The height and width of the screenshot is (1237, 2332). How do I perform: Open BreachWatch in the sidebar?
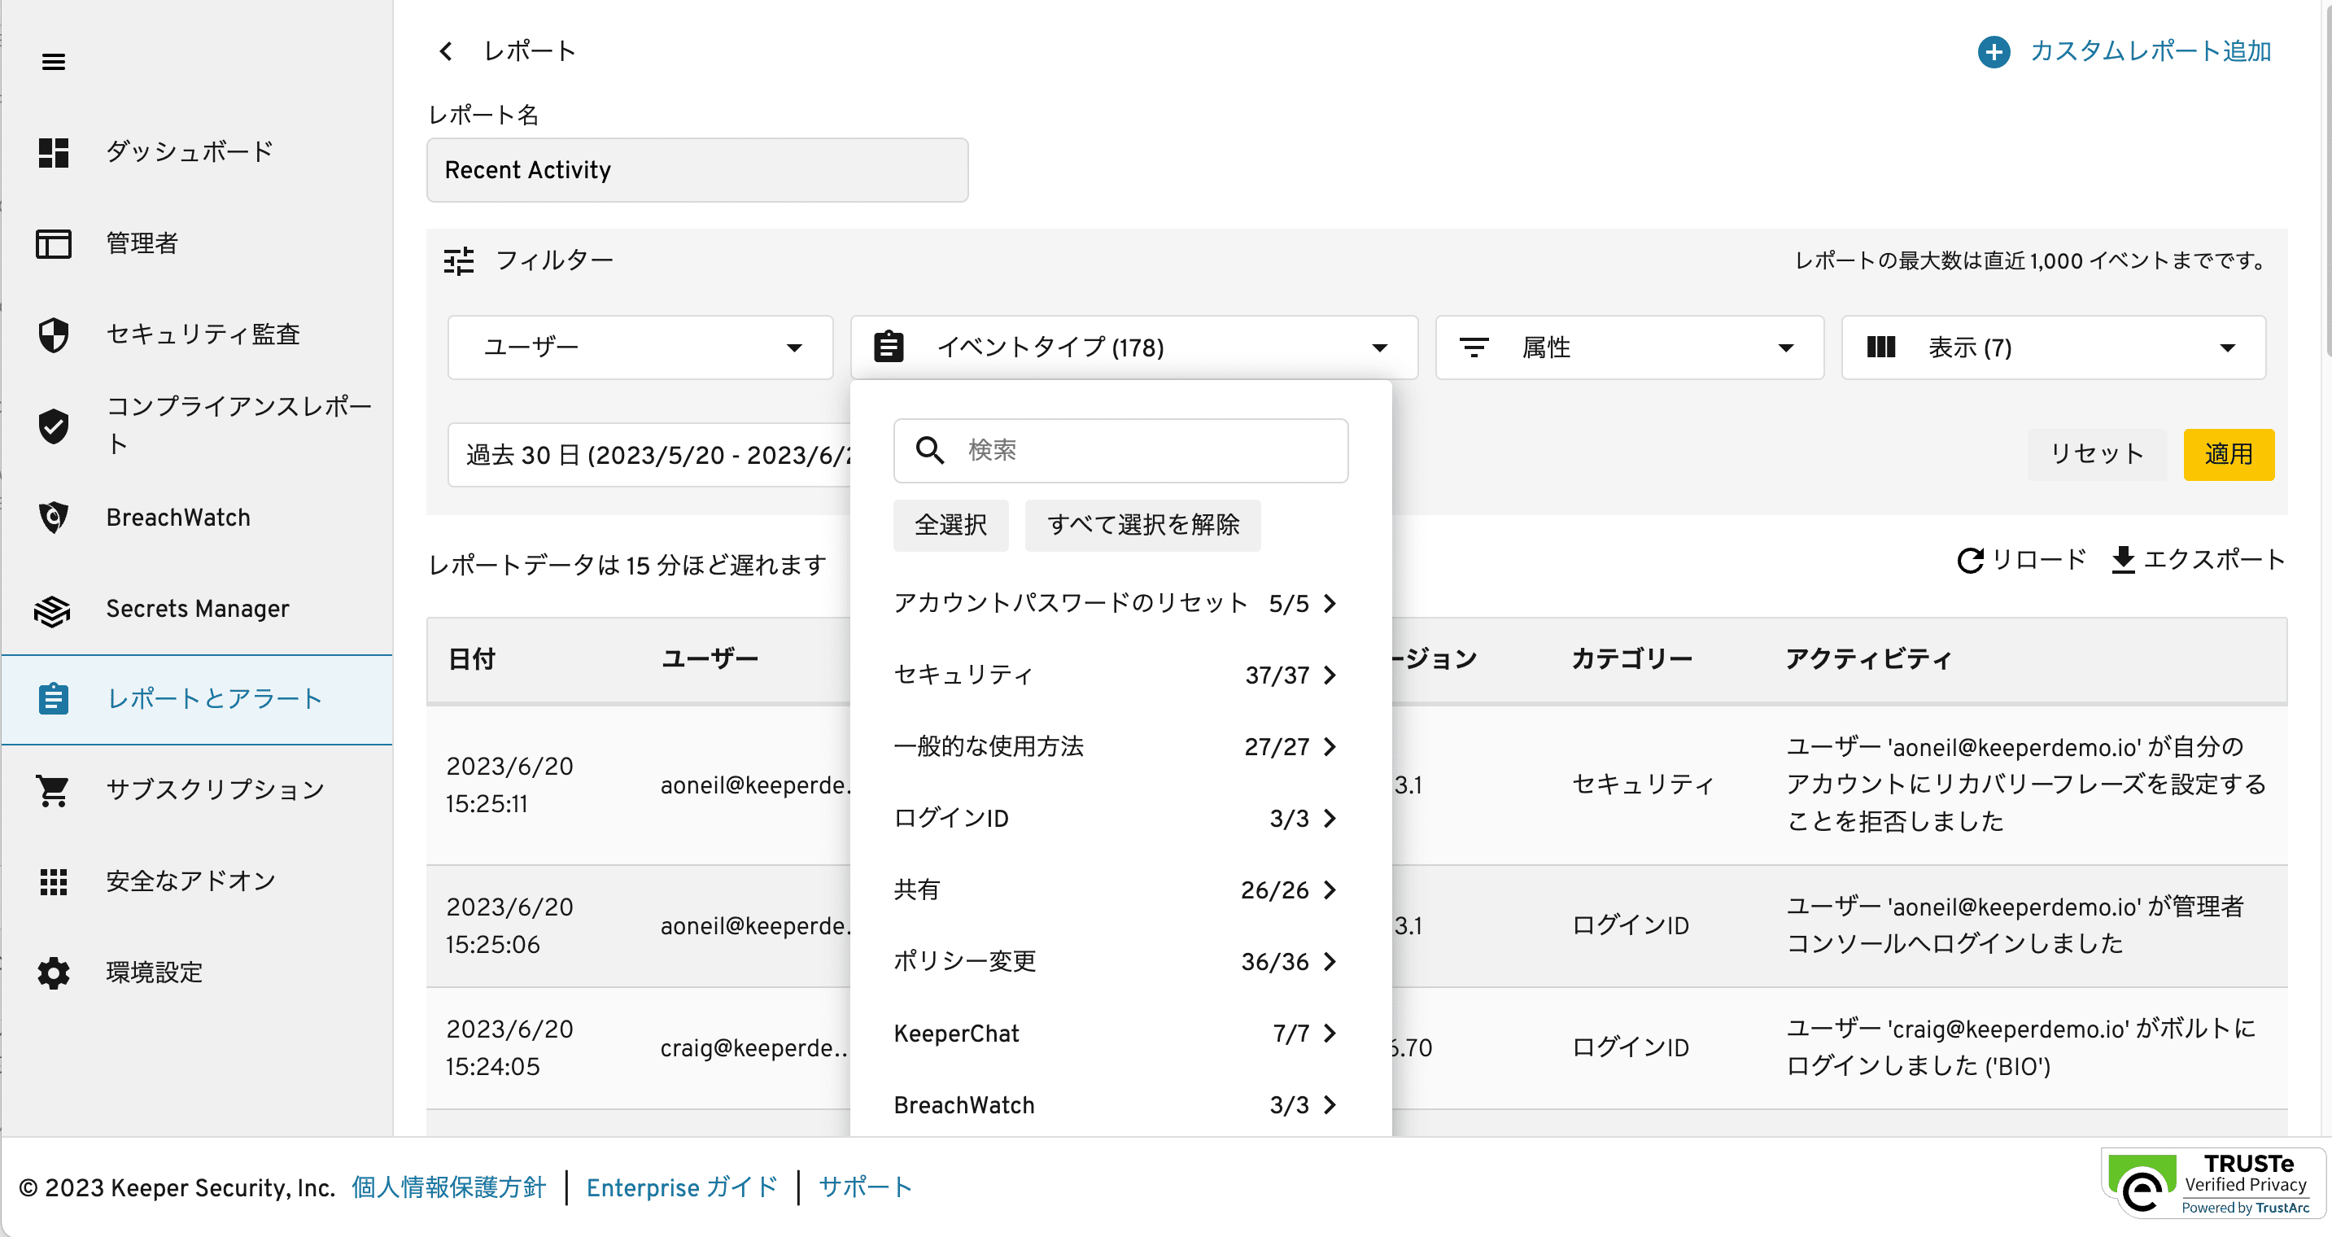click(177, 517)
